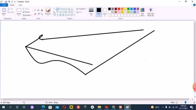This screenshot has width=196, height=110.
Task: Open File Explorer from the taskbar
Action: (99, 107)
